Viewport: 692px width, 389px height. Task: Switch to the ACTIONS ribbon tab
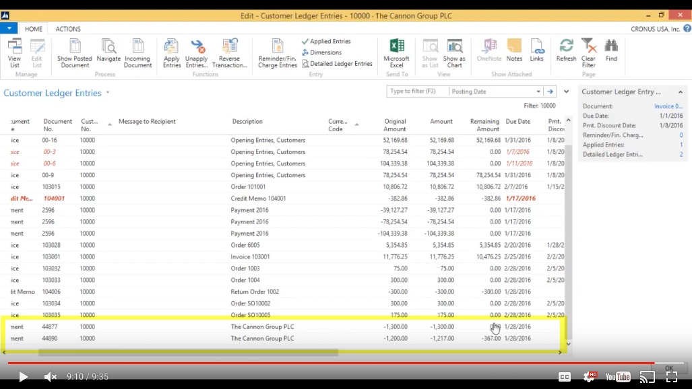[68, 29]
